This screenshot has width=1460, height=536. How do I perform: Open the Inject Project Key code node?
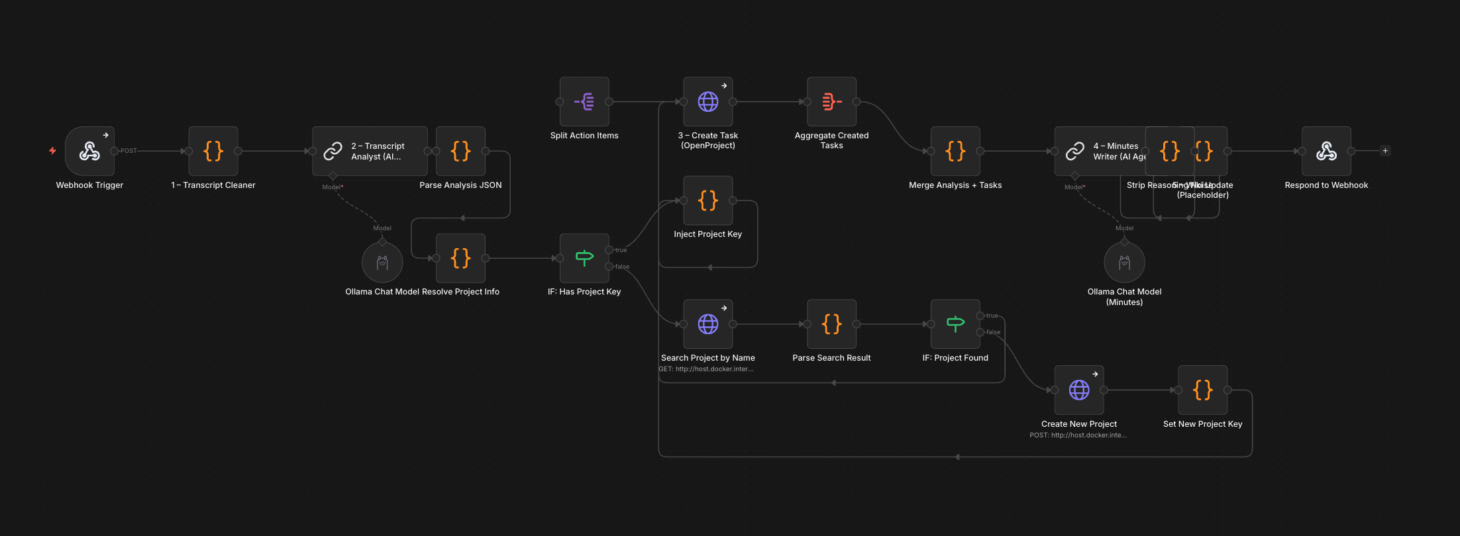pos(707,201)
